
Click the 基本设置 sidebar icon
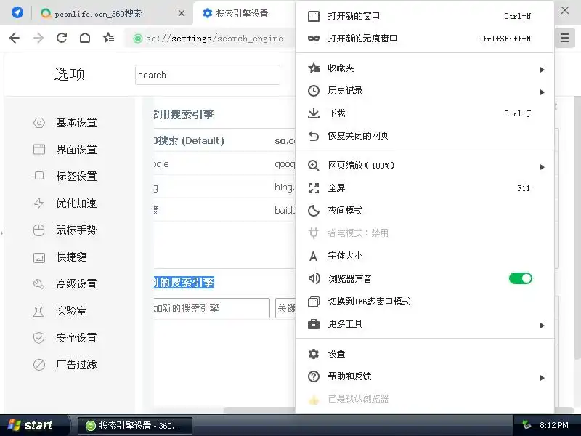point(39,123)
